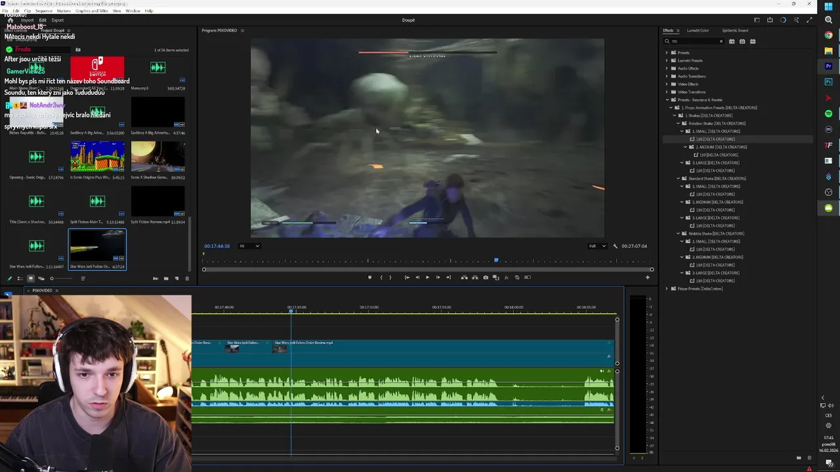Step back one frame in Program monitor
The height and width of the screenshot is (472, 840).
click(x=417, y=277)
